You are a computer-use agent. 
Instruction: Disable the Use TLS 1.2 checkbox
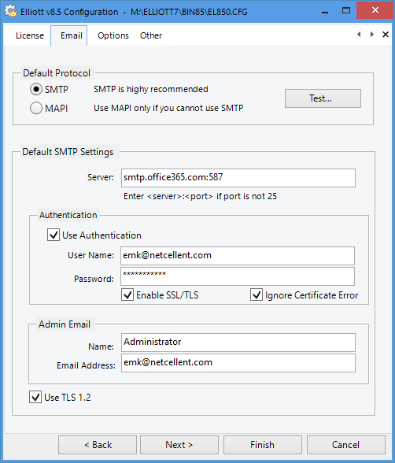pos(35,397)
